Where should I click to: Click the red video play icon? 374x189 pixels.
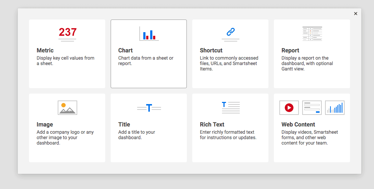(289, 108)
